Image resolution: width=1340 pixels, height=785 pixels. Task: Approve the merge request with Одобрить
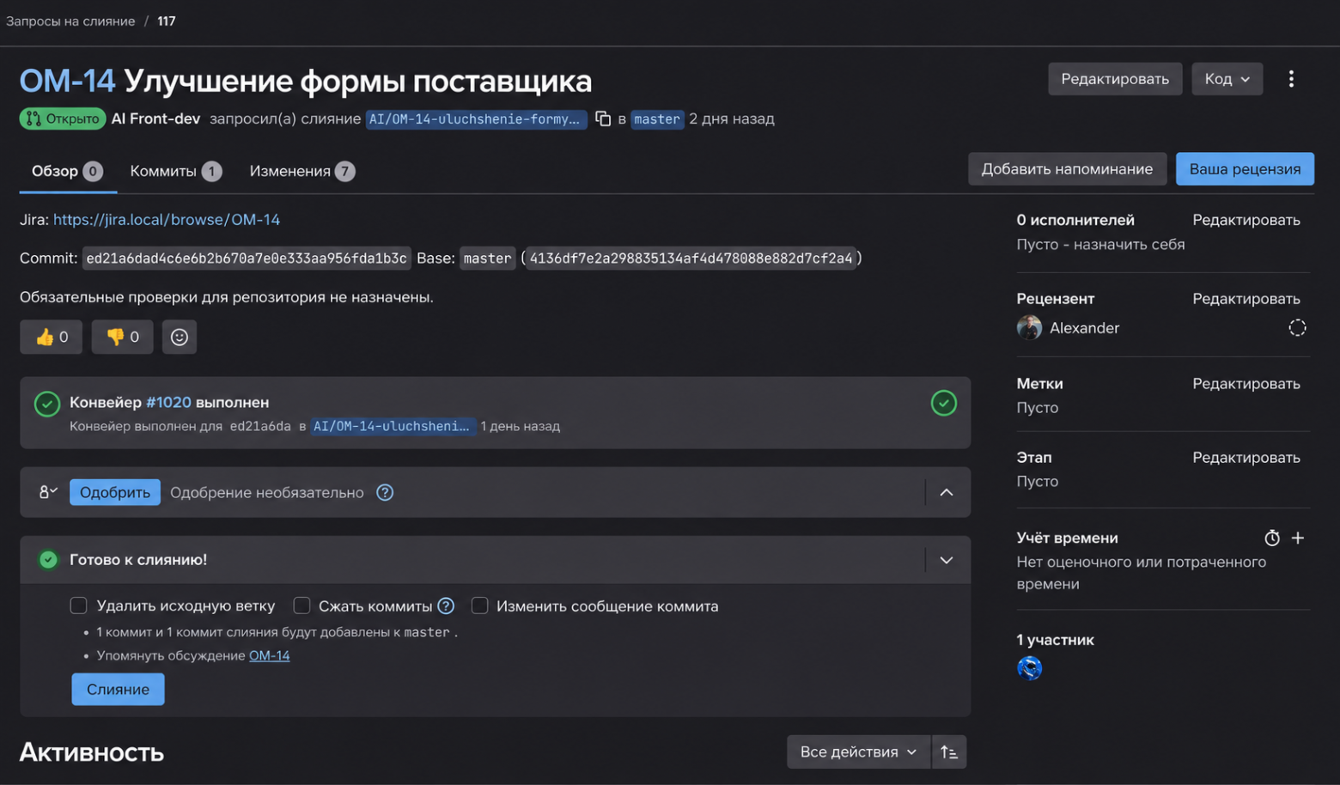[115, 492]
